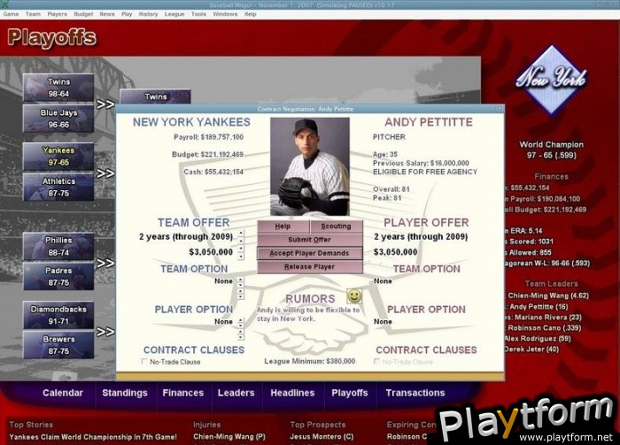Switch to the Leaders tab
The height and width of the screenshot is (445, 620).
[236, 393]
